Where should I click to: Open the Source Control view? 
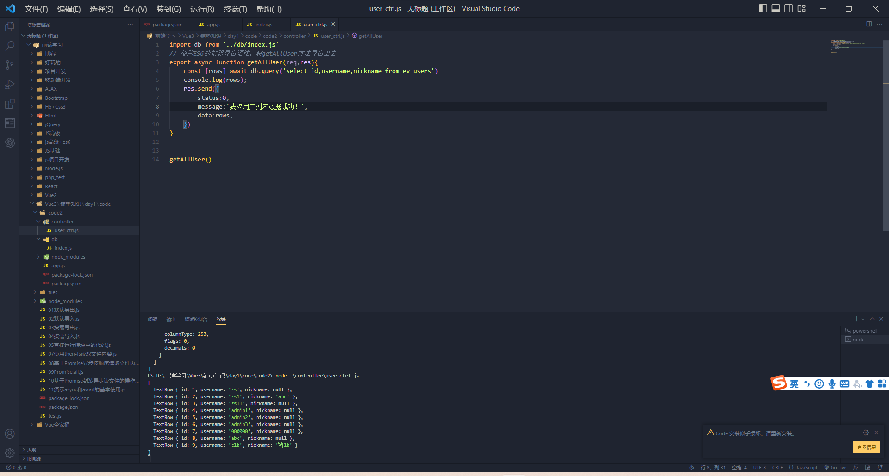click(x=10, y=65)
